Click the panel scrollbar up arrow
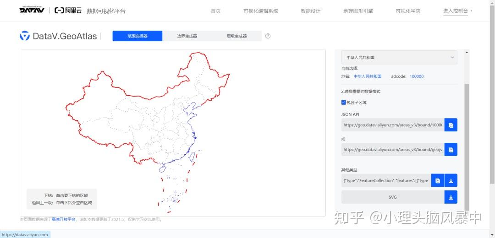 point(467,52)
